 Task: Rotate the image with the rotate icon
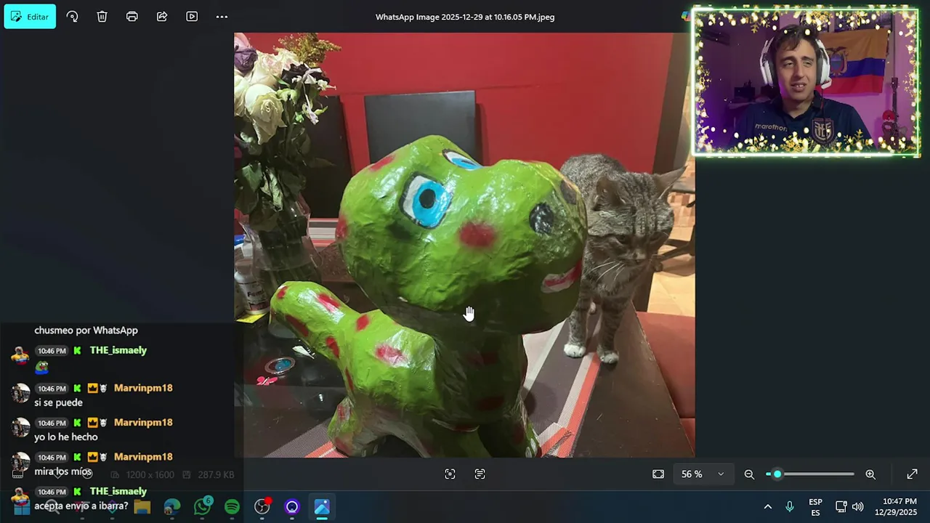pos(72,17)
